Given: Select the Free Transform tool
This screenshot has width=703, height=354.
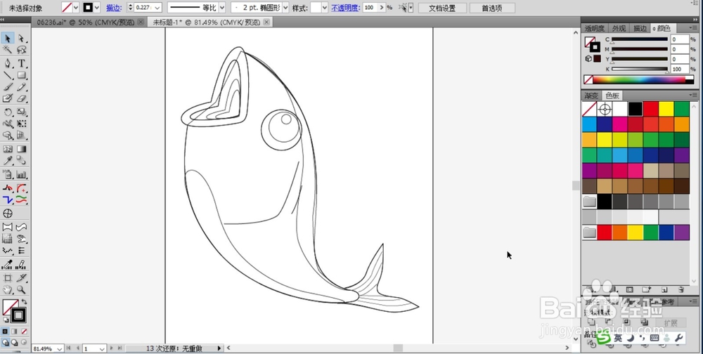Looking at the screenshot, I should (21, 123).
